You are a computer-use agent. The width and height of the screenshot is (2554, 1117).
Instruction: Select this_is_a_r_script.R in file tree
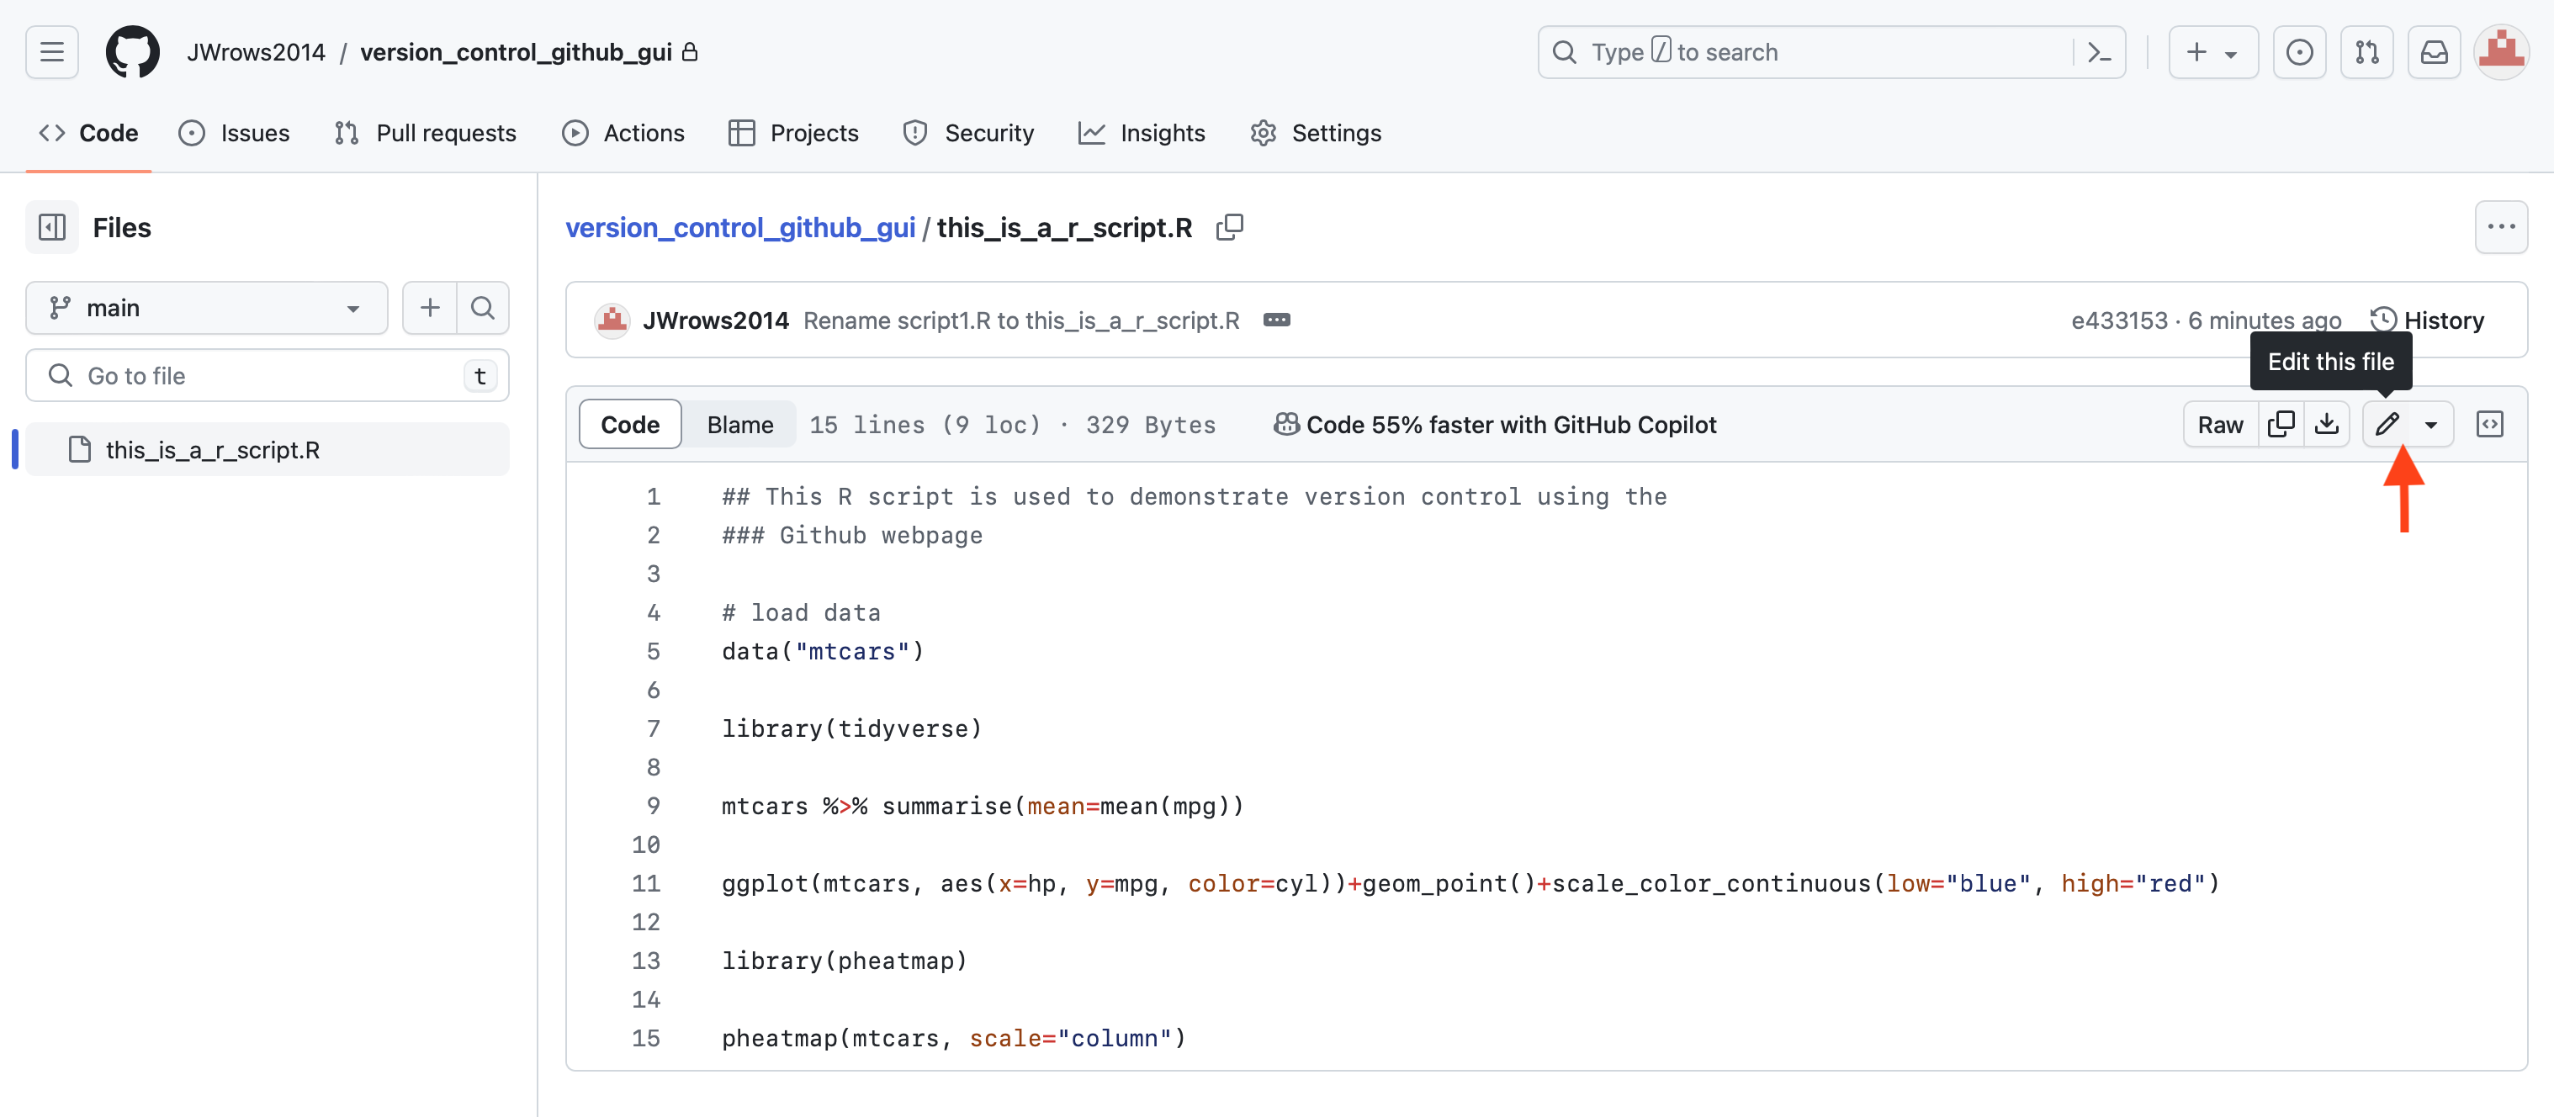click(212, 450)
